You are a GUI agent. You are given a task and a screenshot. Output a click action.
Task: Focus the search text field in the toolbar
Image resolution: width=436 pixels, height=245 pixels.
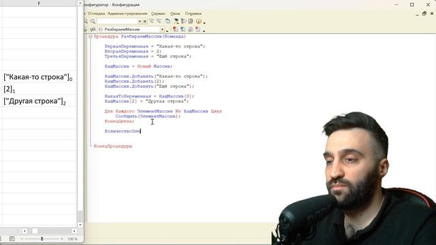pos(116,21)
